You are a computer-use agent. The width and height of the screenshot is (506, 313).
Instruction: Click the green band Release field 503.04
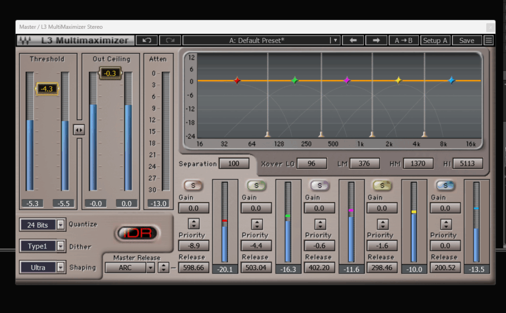click(256, 268)
